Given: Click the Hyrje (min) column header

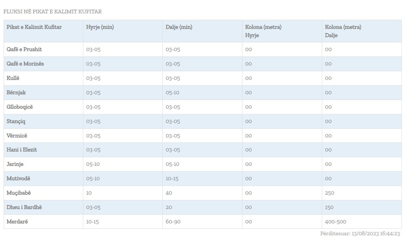Looking at the screenshot, I should pyautogui.click(x=100, y=27).
